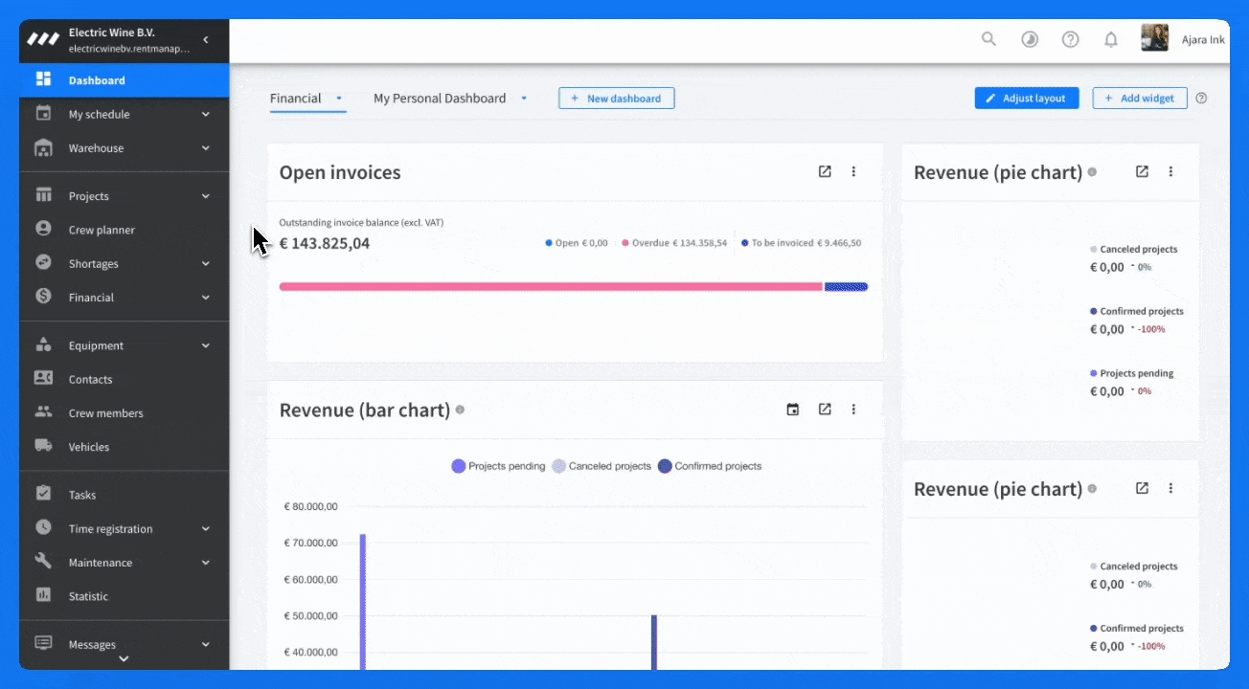Click the Adjust layout button
1249x689 pixels.
[1026, 98]
